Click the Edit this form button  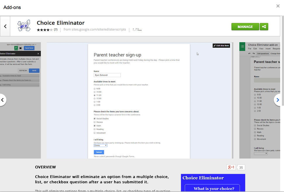[x=221, y=46]
